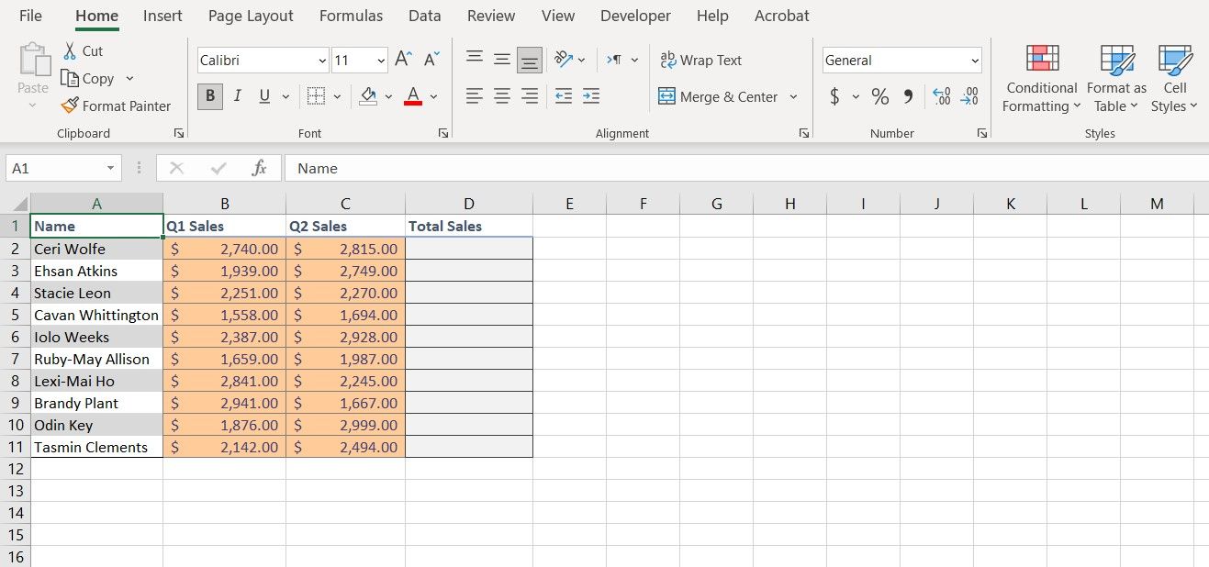1209x567 pixels.
Task: Click the Cut scissors icon
Action: click(70, 50)
